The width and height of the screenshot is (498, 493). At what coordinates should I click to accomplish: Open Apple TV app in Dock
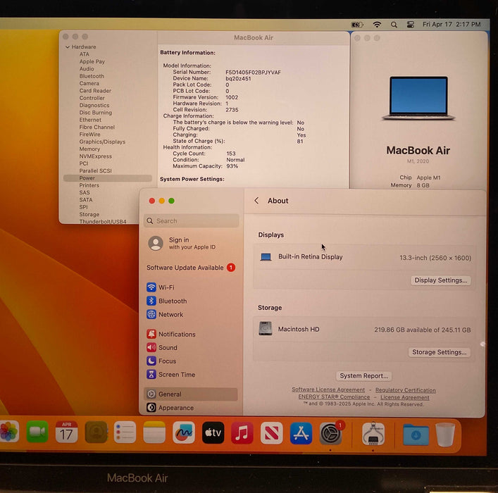point(213,432)
